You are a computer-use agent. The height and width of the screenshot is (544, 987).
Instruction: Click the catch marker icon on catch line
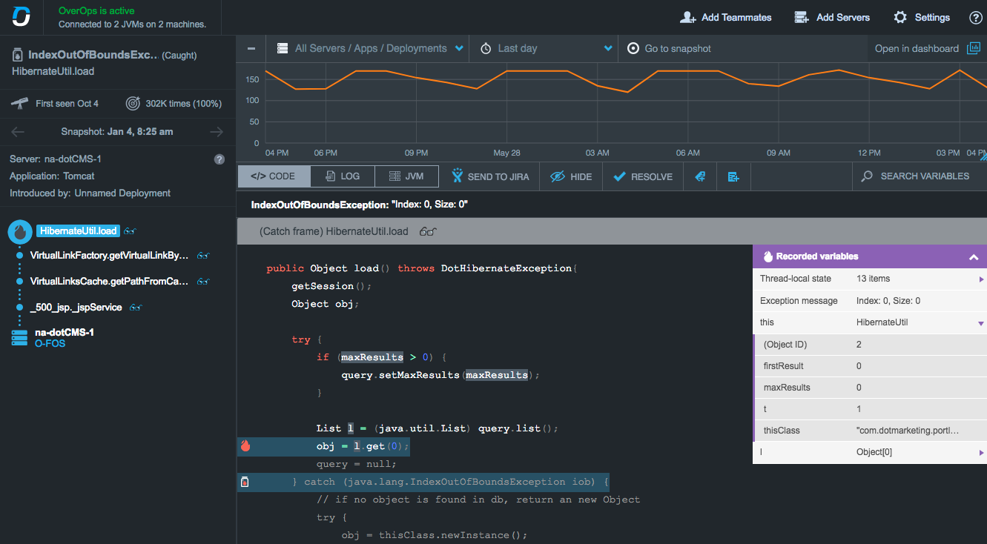245,482
